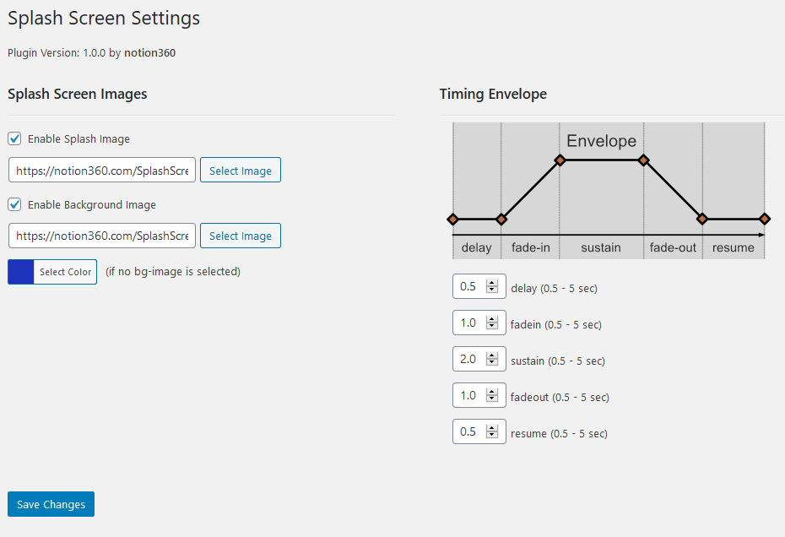Click the diamond marker at the delay start
The image size is (785, 537).
(452, 219)
